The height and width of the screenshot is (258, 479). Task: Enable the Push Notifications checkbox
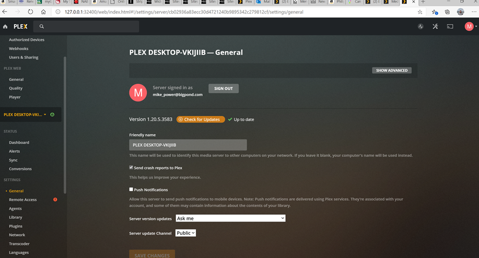[131, 189]
